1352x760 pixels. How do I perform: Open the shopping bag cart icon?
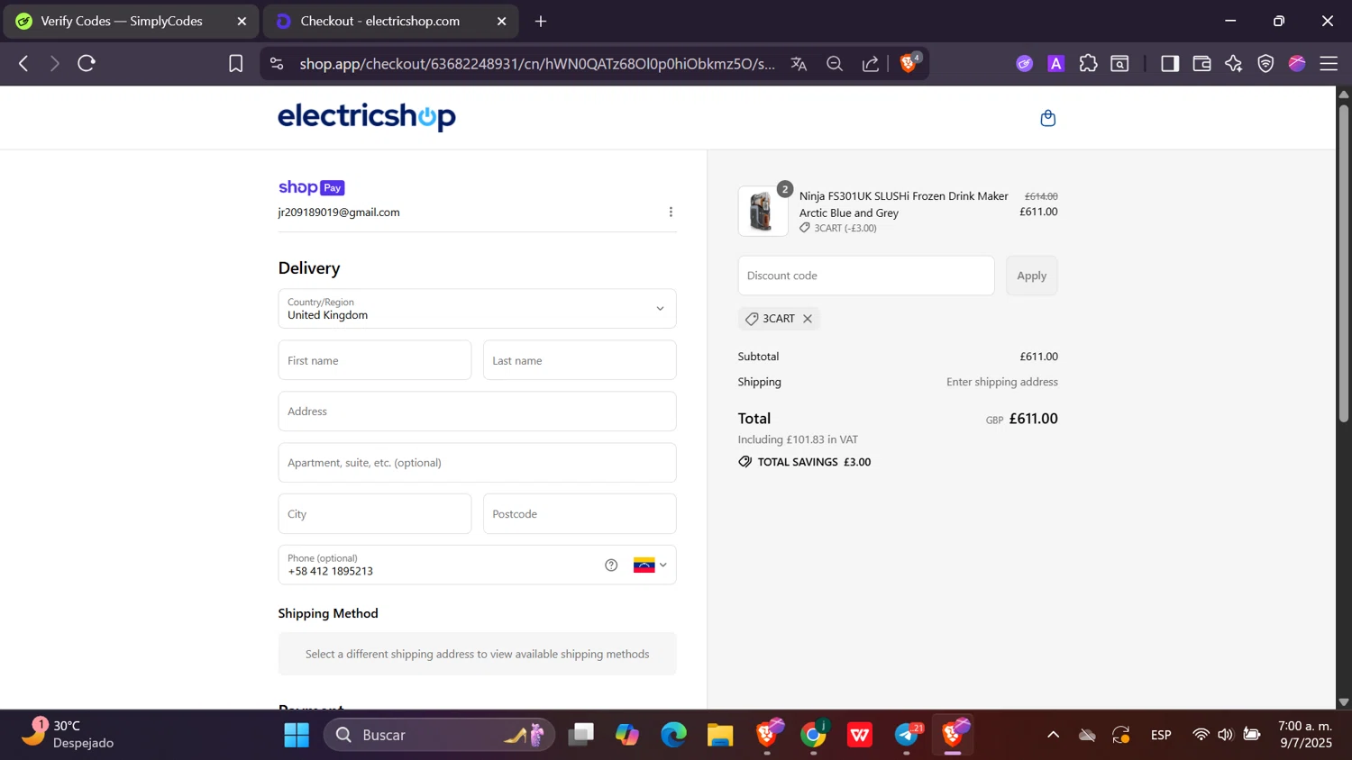tap(1047, 118)
